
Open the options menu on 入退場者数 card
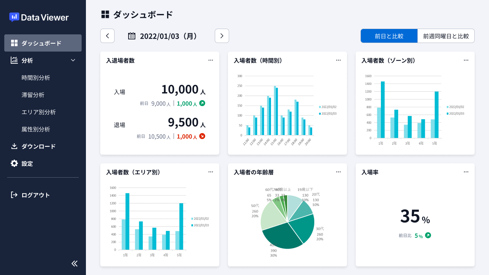(210, 60)
